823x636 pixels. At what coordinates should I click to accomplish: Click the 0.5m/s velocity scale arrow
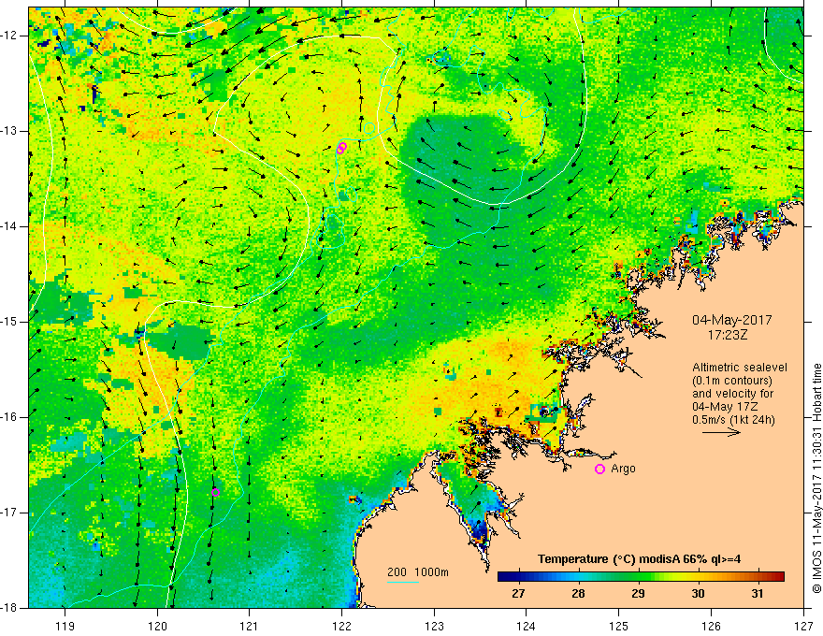coord(721,432)
